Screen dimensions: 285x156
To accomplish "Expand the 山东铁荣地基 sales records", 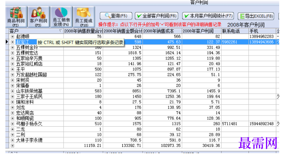I will click(x=12, y=91).
